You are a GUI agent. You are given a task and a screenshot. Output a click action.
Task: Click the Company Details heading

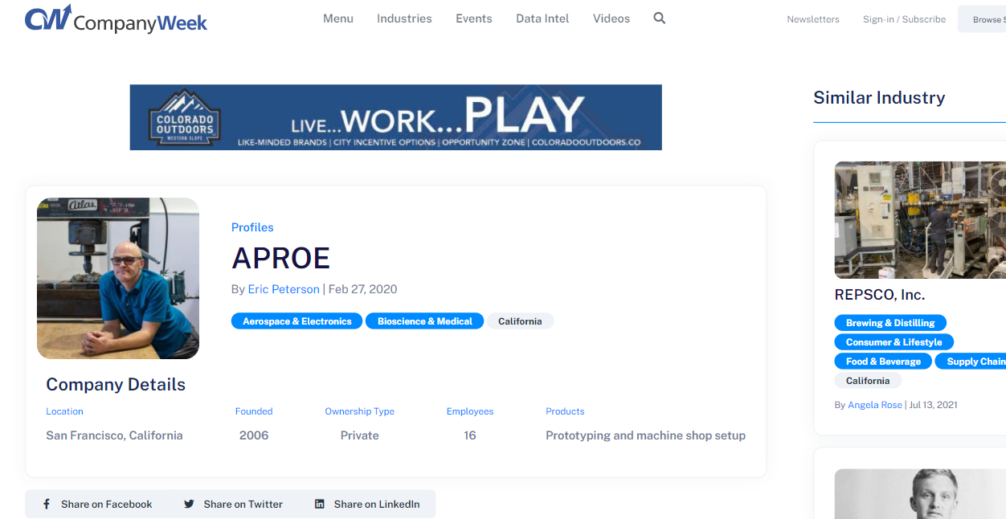116,385
